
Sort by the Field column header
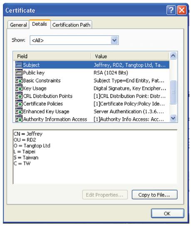[52, 56]
